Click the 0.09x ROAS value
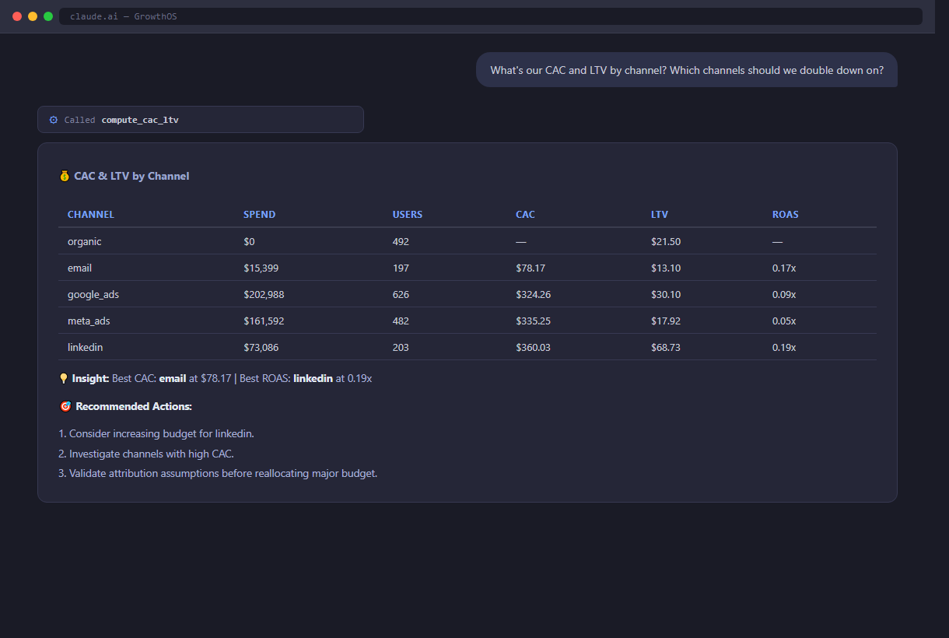949x638 pixels. (784, 294)
